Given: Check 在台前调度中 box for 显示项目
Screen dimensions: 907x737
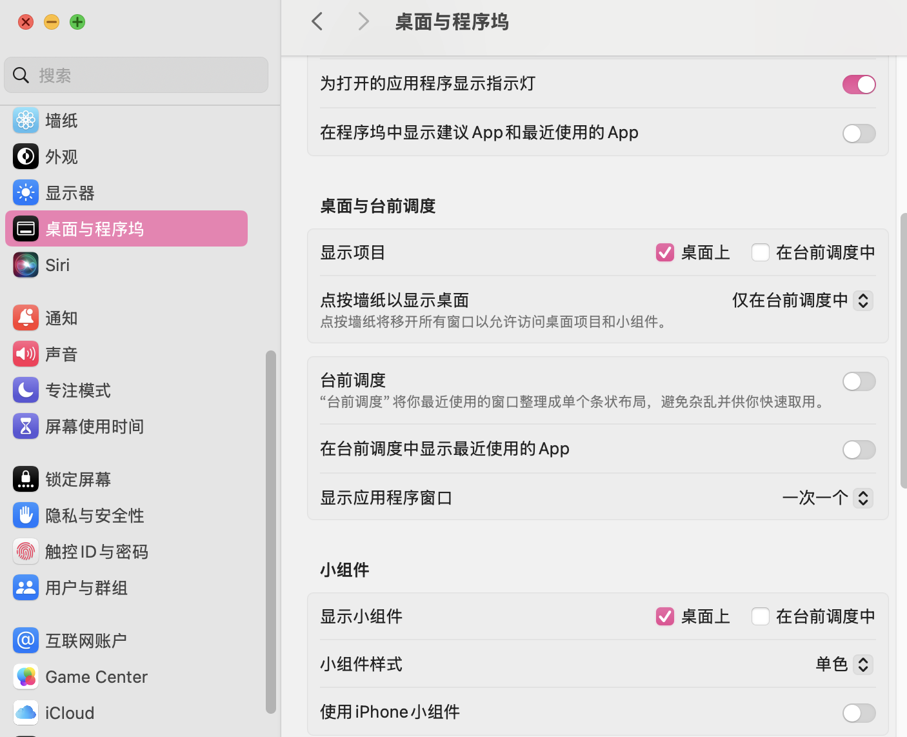Looking at the screenshot, I should click(761, 252).
